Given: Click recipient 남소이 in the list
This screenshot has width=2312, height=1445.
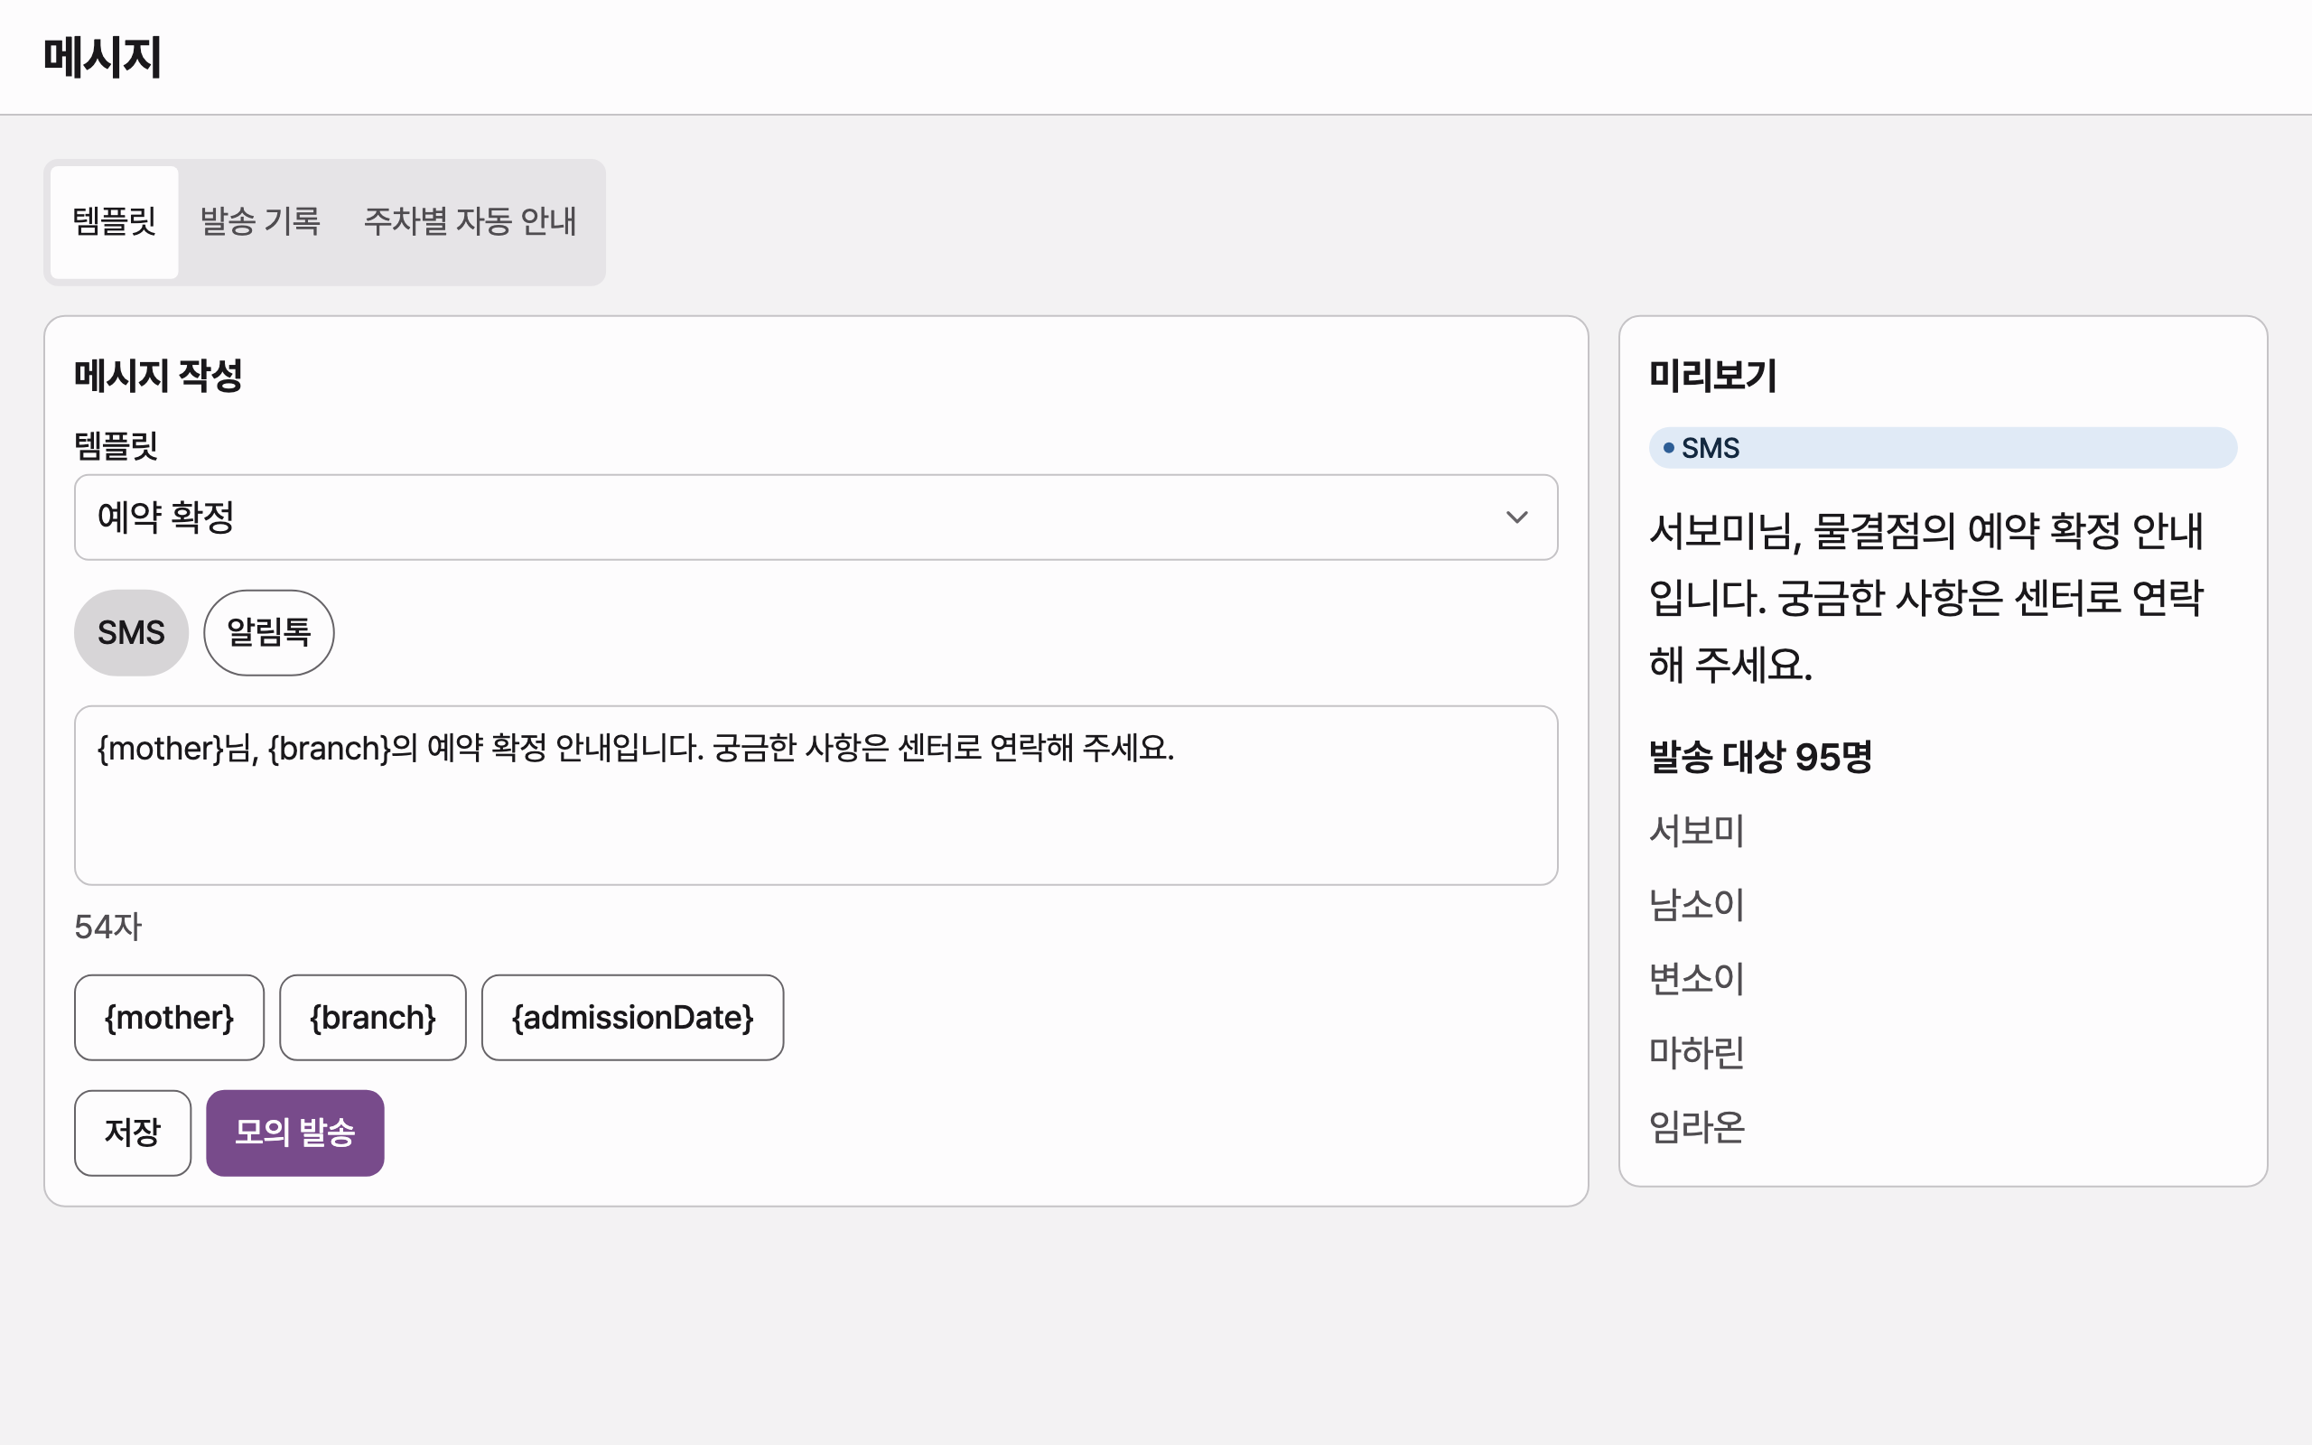Looking at the screenshot, I should (x=1697, y=904).
